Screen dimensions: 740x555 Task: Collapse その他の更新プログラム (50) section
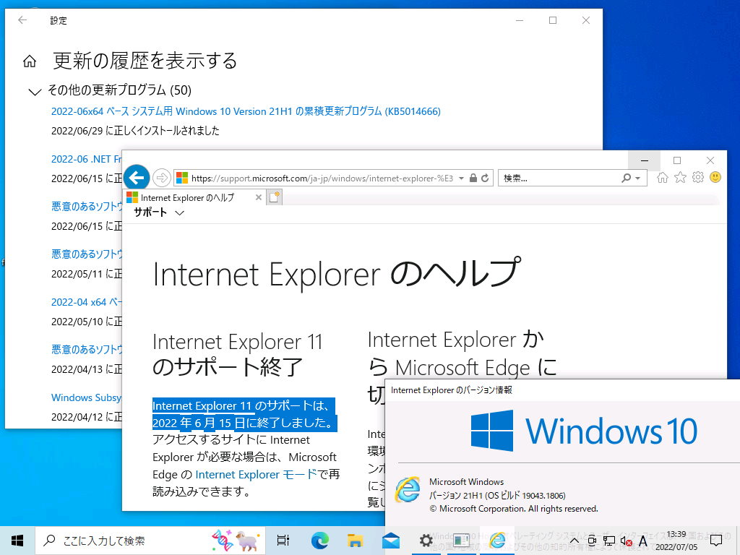(x=35, y=91)
